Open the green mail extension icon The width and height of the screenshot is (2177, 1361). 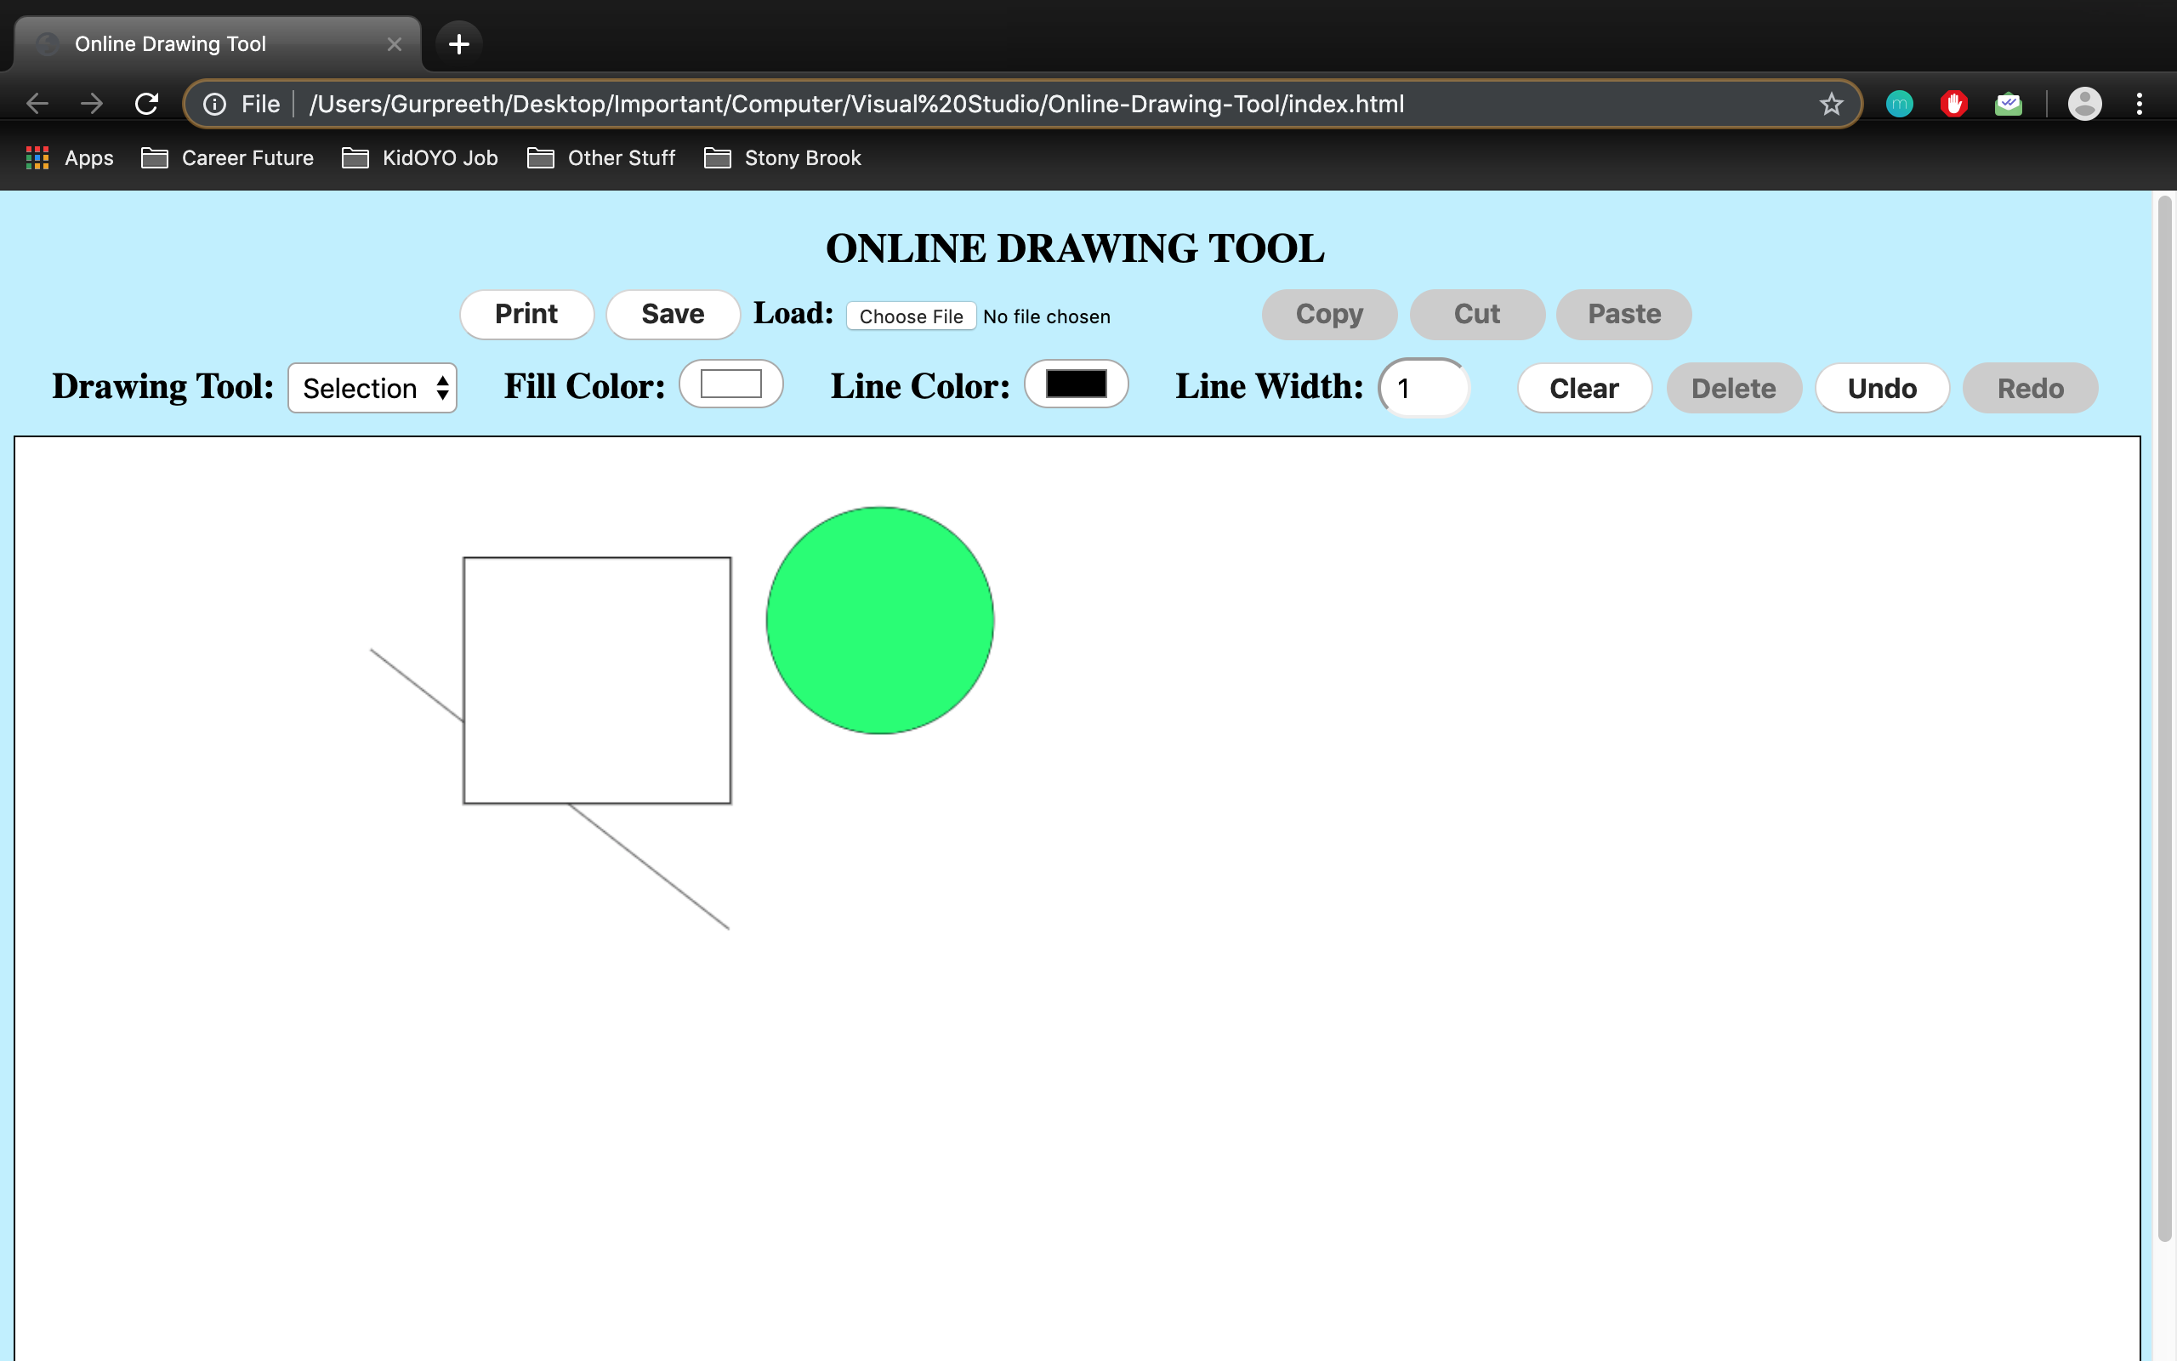point(2008,105)
